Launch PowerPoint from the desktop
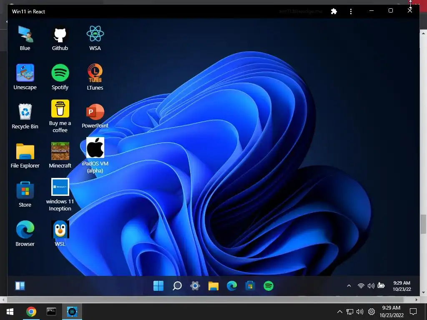This screenshot has height=320, width=427. 95,116
